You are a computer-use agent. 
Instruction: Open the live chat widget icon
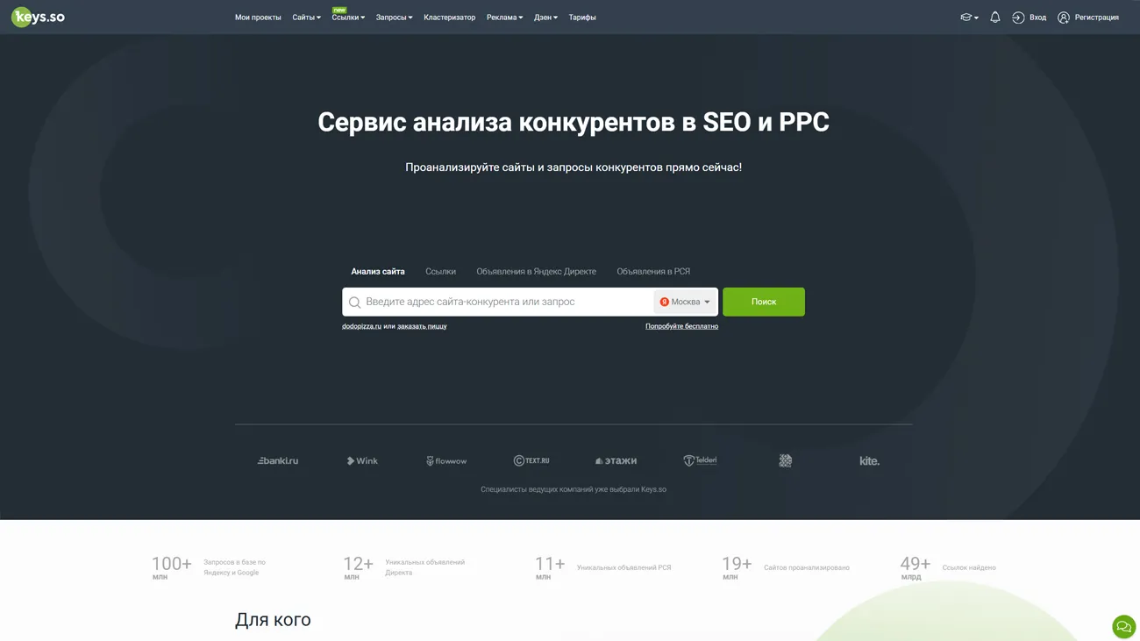[x=1123, y=626]
